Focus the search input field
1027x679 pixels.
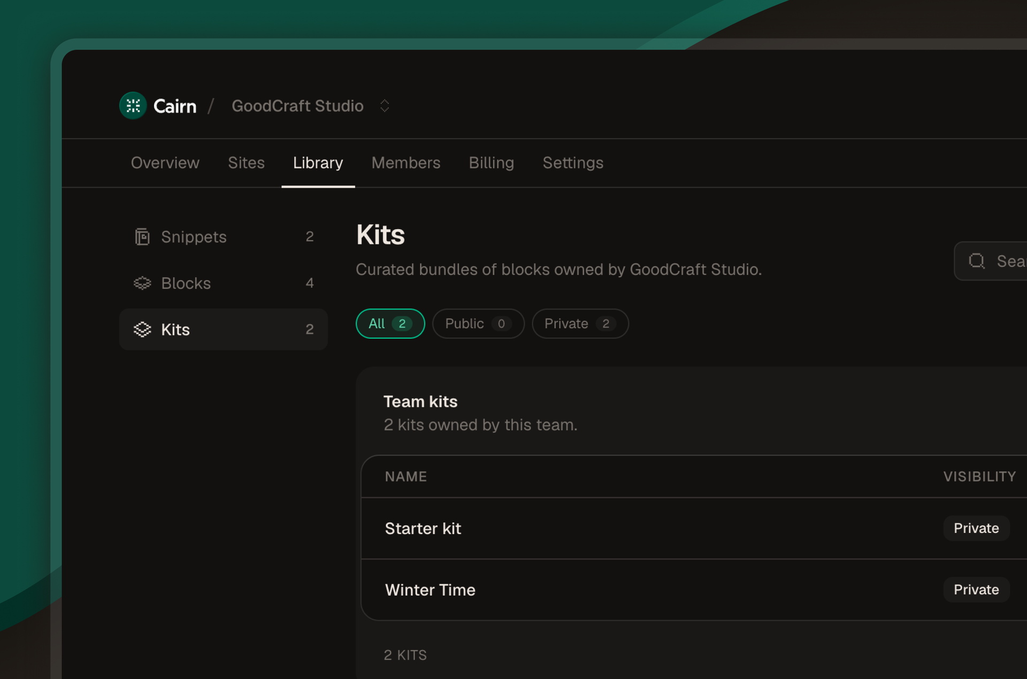coord(991,261)
